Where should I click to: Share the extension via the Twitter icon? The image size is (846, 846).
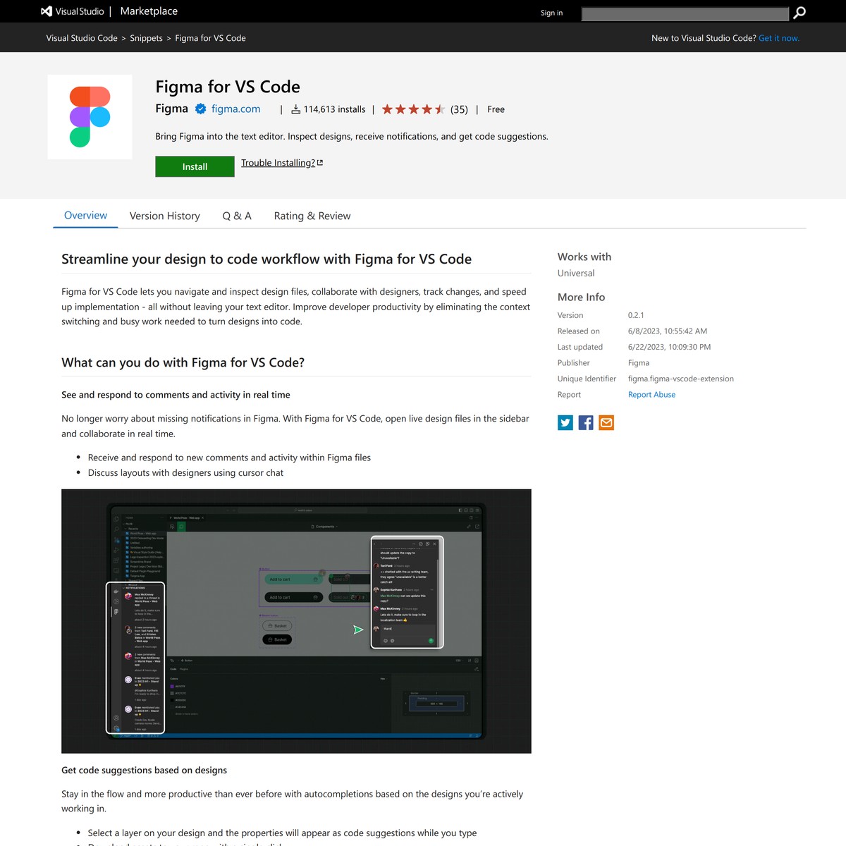pyautogui.click(x=565, y=422)
